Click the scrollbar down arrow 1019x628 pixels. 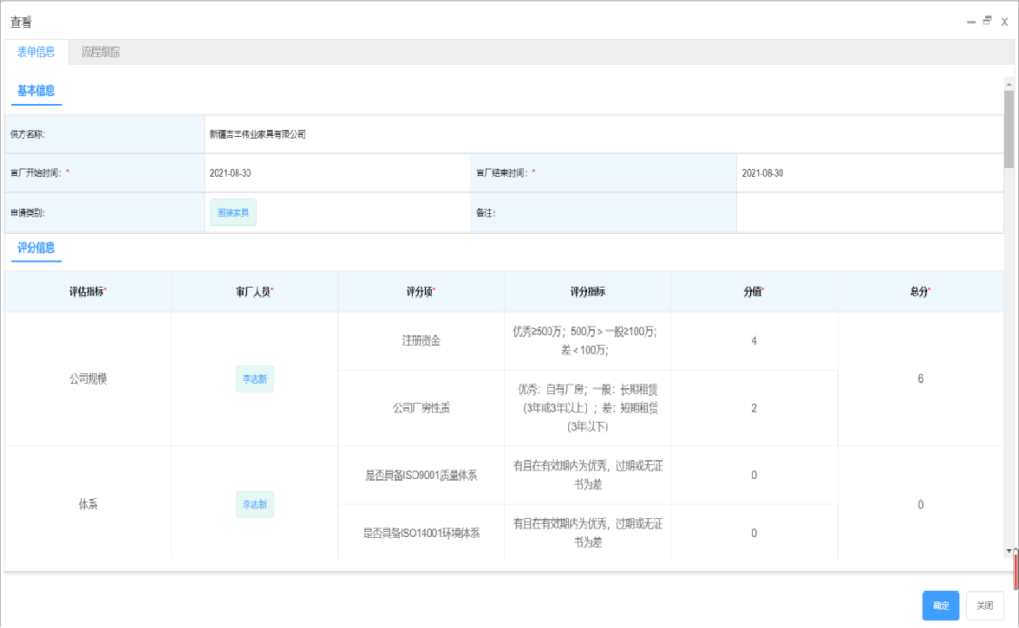coord(1009,551)
